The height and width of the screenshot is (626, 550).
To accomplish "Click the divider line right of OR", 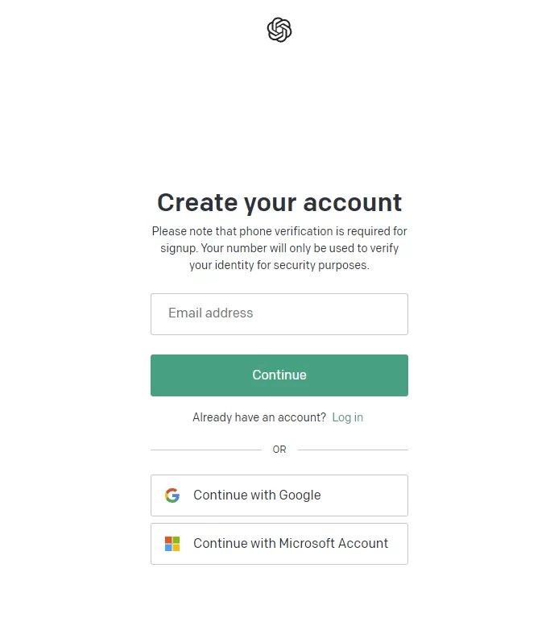I will pos(353,450).
